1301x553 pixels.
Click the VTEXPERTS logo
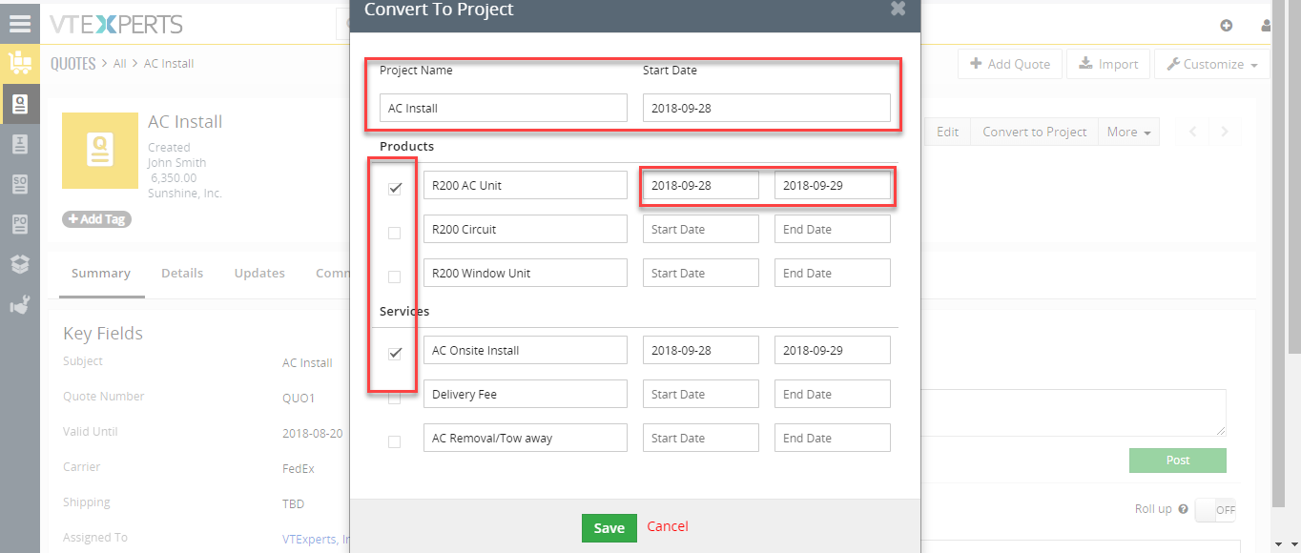click(x=115, y=24)
